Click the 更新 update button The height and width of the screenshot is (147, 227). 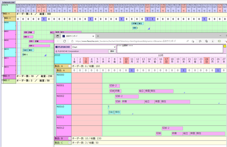click(112, 51)
